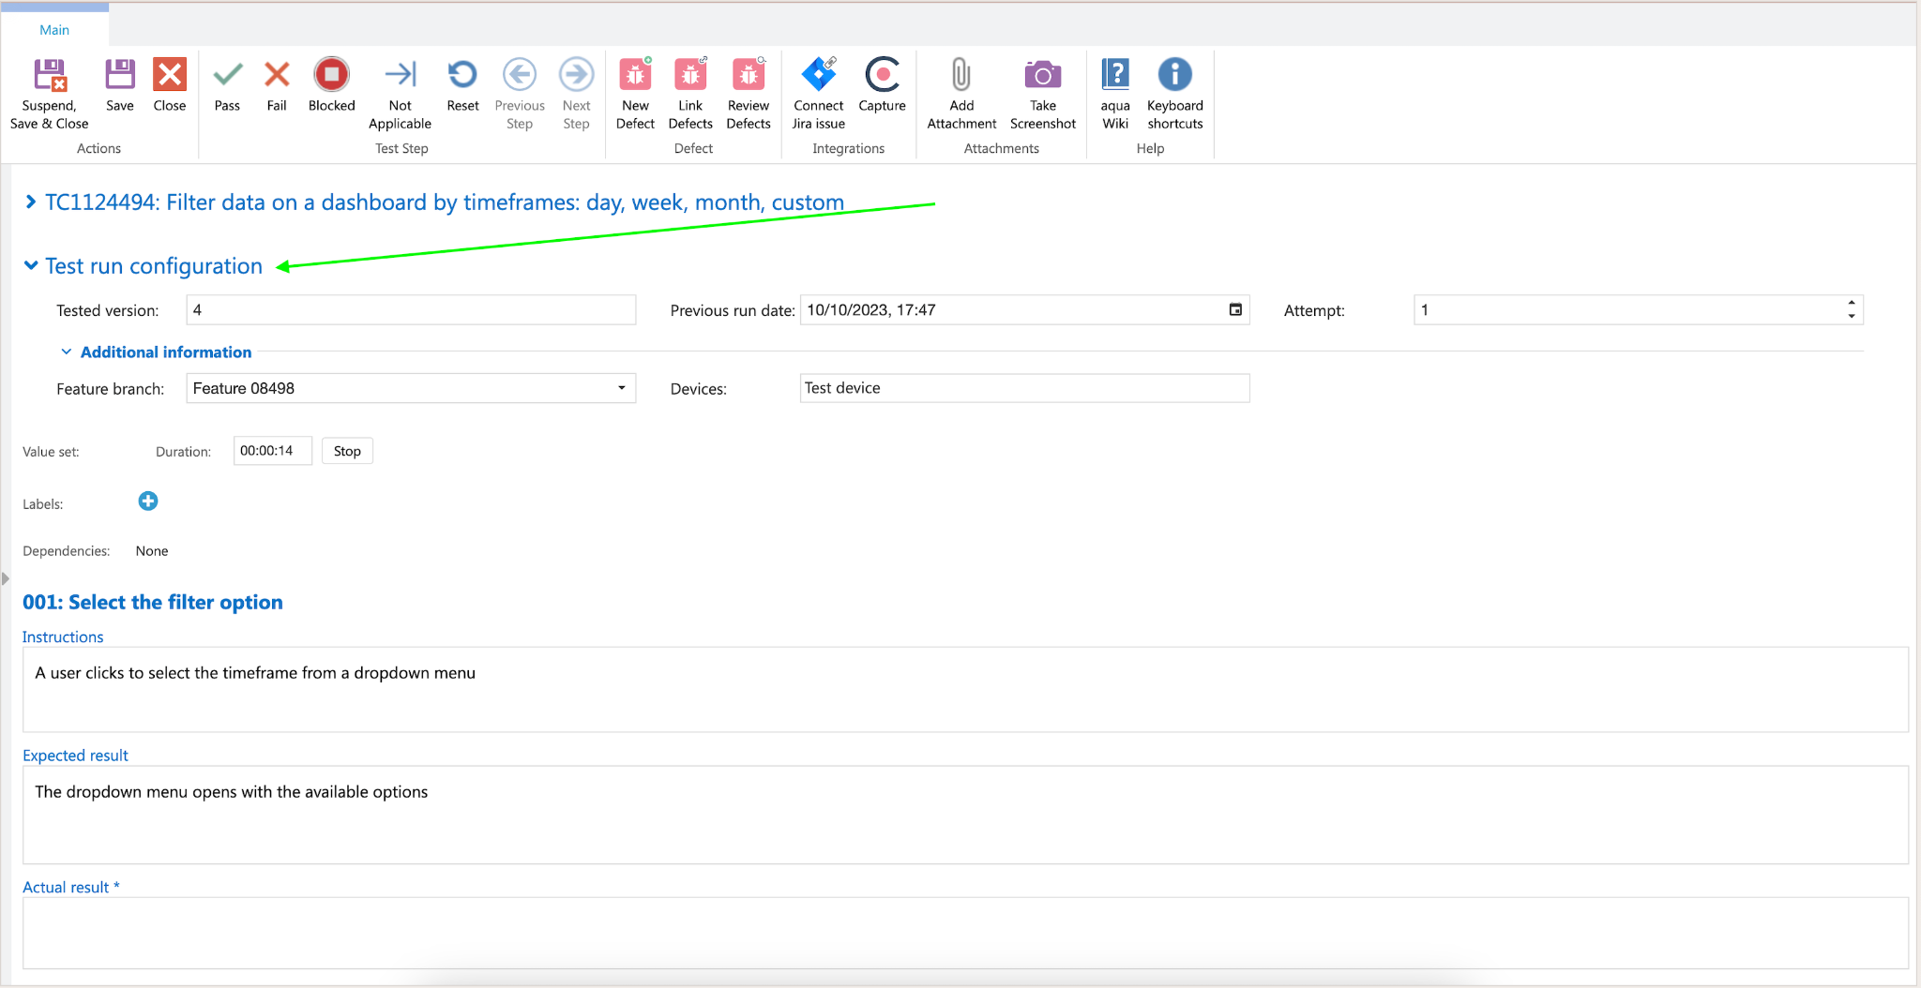Open the Feature branch dropdown
The width and height of the screenshot is (1921, 988).
(621, 388)
